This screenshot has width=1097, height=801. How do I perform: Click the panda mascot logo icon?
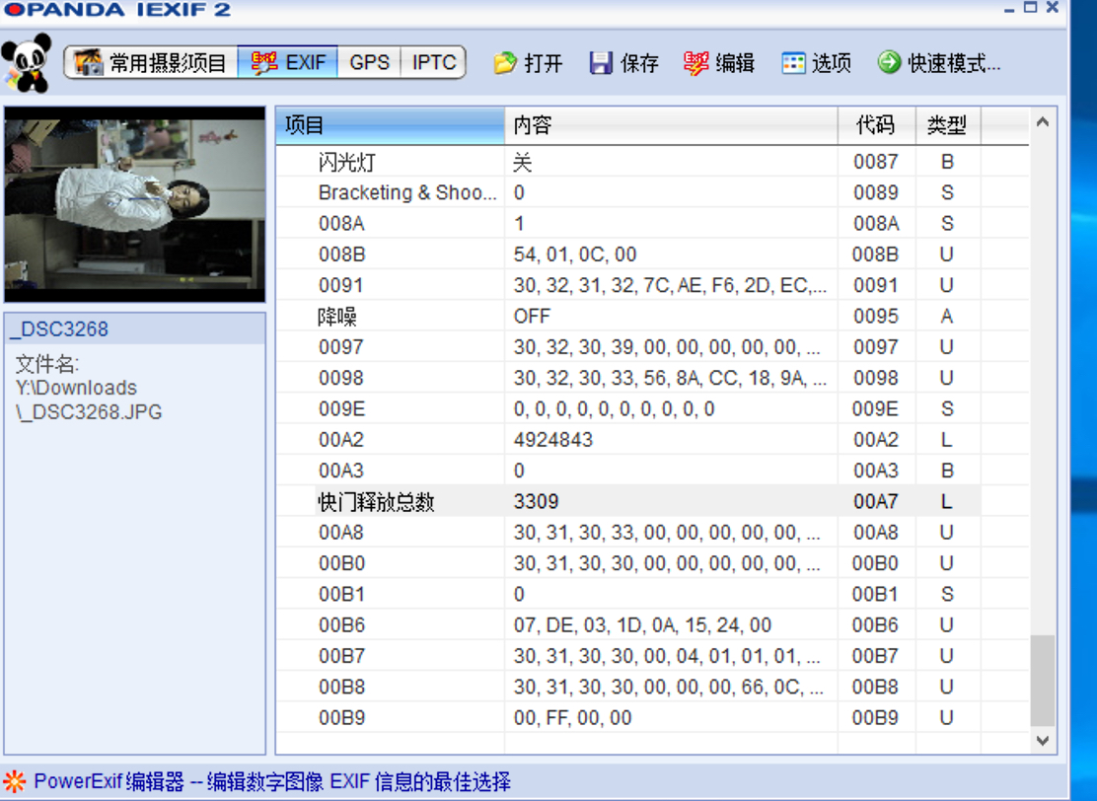(x=27, y=63)
